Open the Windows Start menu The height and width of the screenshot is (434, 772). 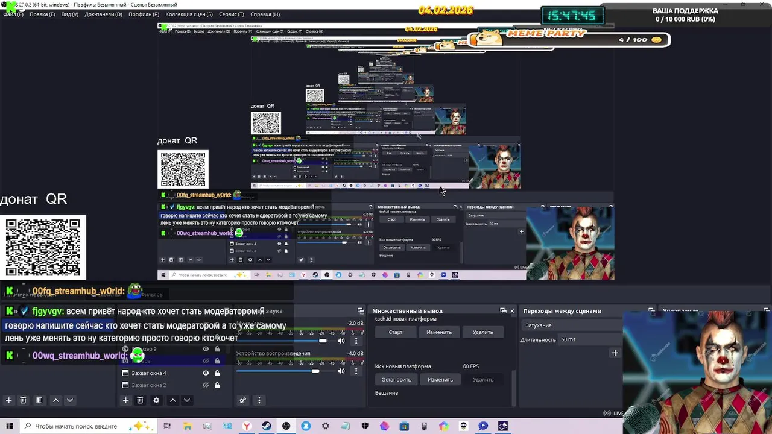coord(10,426)
